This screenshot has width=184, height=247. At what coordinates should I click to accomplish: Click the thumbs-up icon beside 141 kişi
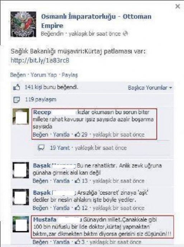point(16,87)
